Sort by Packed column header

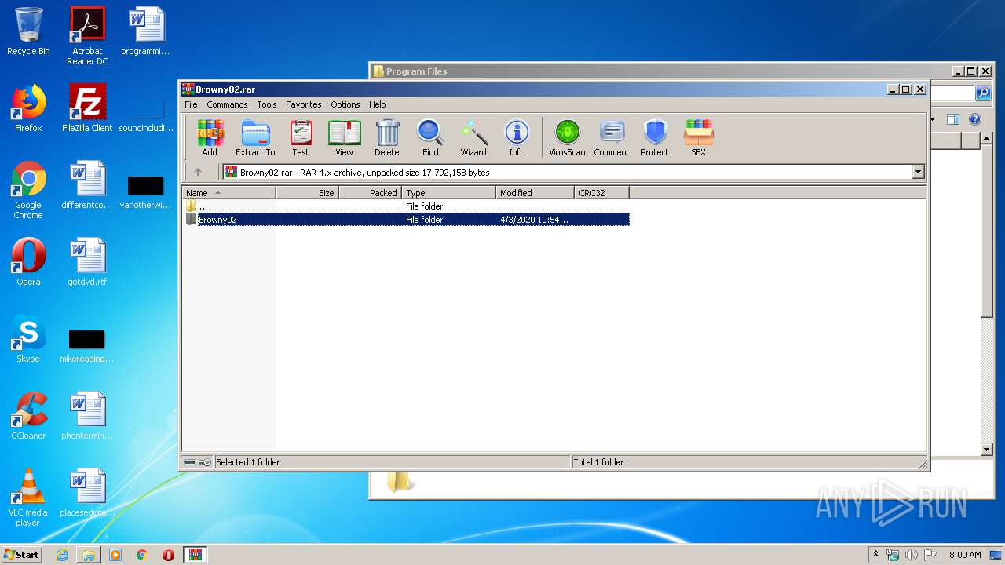tap(370, 192)
